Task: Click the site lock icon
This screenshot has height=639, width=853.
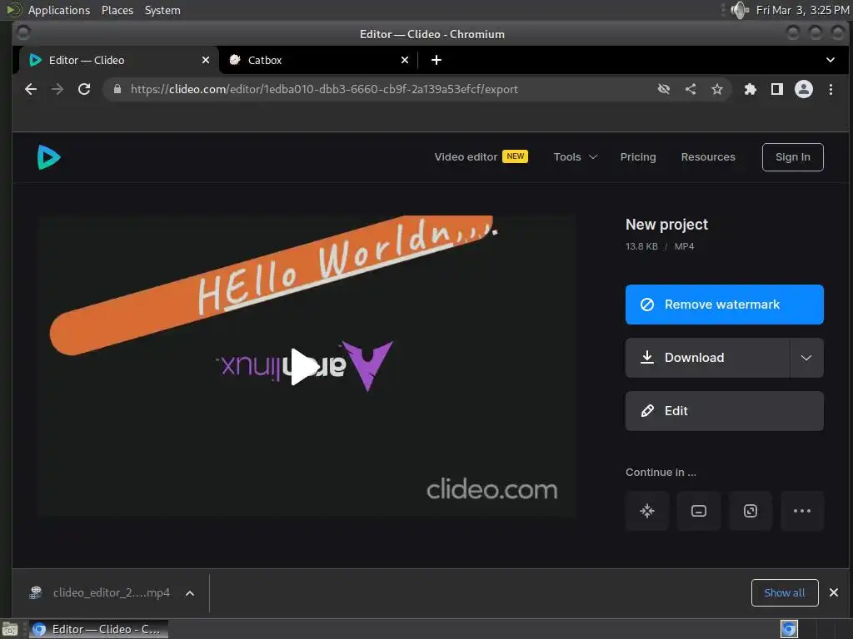Action: point(117,89)
